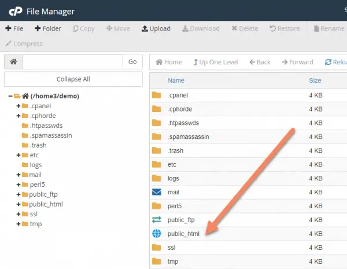
Task: Click the Go button
Action: click(132, 62)
